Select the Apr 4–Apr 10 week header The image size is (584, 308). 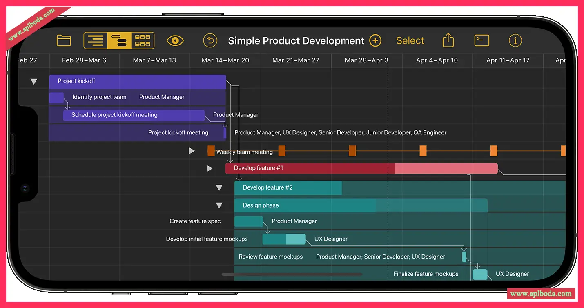437,60
